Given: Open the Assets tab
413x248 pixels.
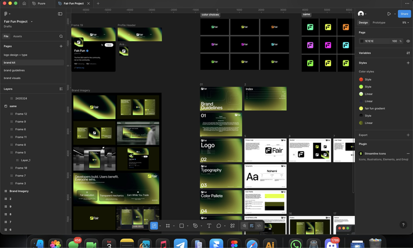Looking at the screenshot, I should [x=17, y=36].
